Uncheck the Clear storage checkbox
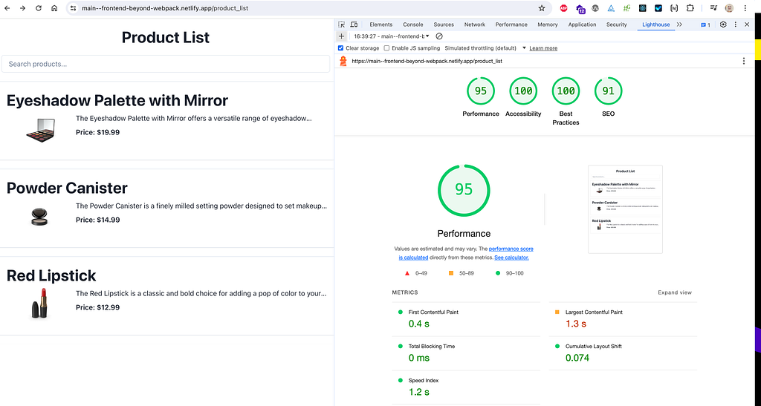Screen dimensions: 761x406 [340, 48]
